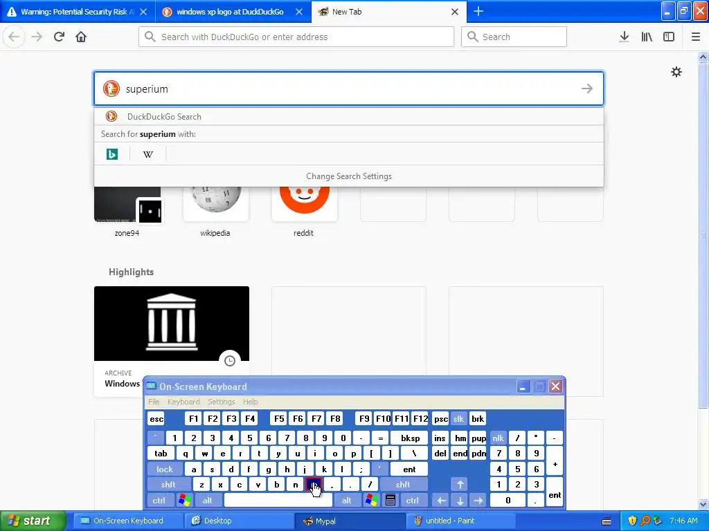
Task: Click the tab key
Action: tap(161, 454)
